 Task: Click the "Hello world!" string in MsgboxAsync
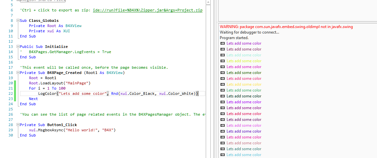(x=81, y=130)
